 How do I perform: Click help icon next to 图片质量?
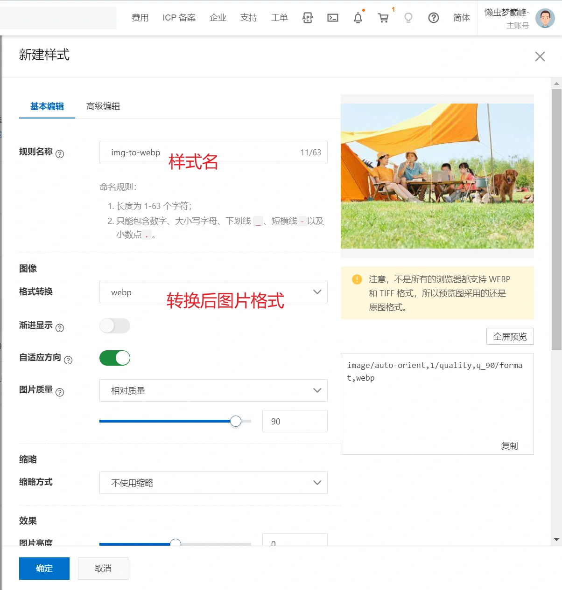click(x=60, y=392)
